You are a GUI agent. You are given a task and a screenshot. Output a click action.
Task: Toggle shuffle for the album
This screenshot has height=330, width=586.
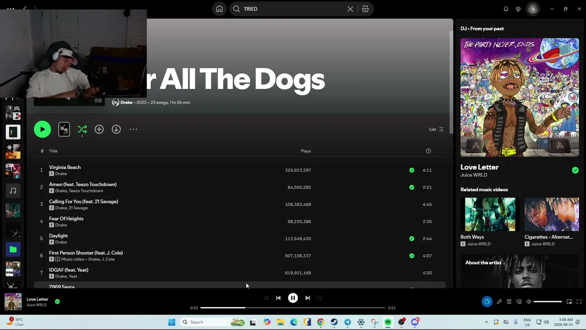coord(82,130)
